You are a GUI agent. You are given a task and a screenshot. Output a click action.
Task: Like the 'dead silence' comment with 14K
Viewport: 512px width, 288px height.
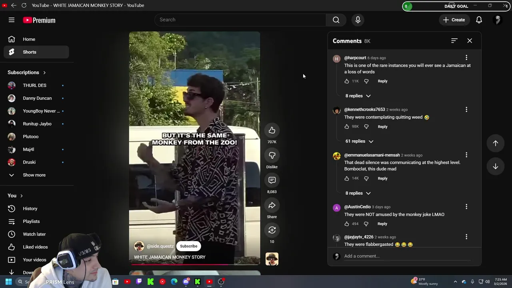[x=347, y=178]
